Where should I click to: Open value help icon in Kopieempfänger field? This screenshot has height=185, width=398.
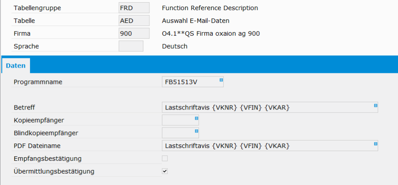tap(196, 118)
